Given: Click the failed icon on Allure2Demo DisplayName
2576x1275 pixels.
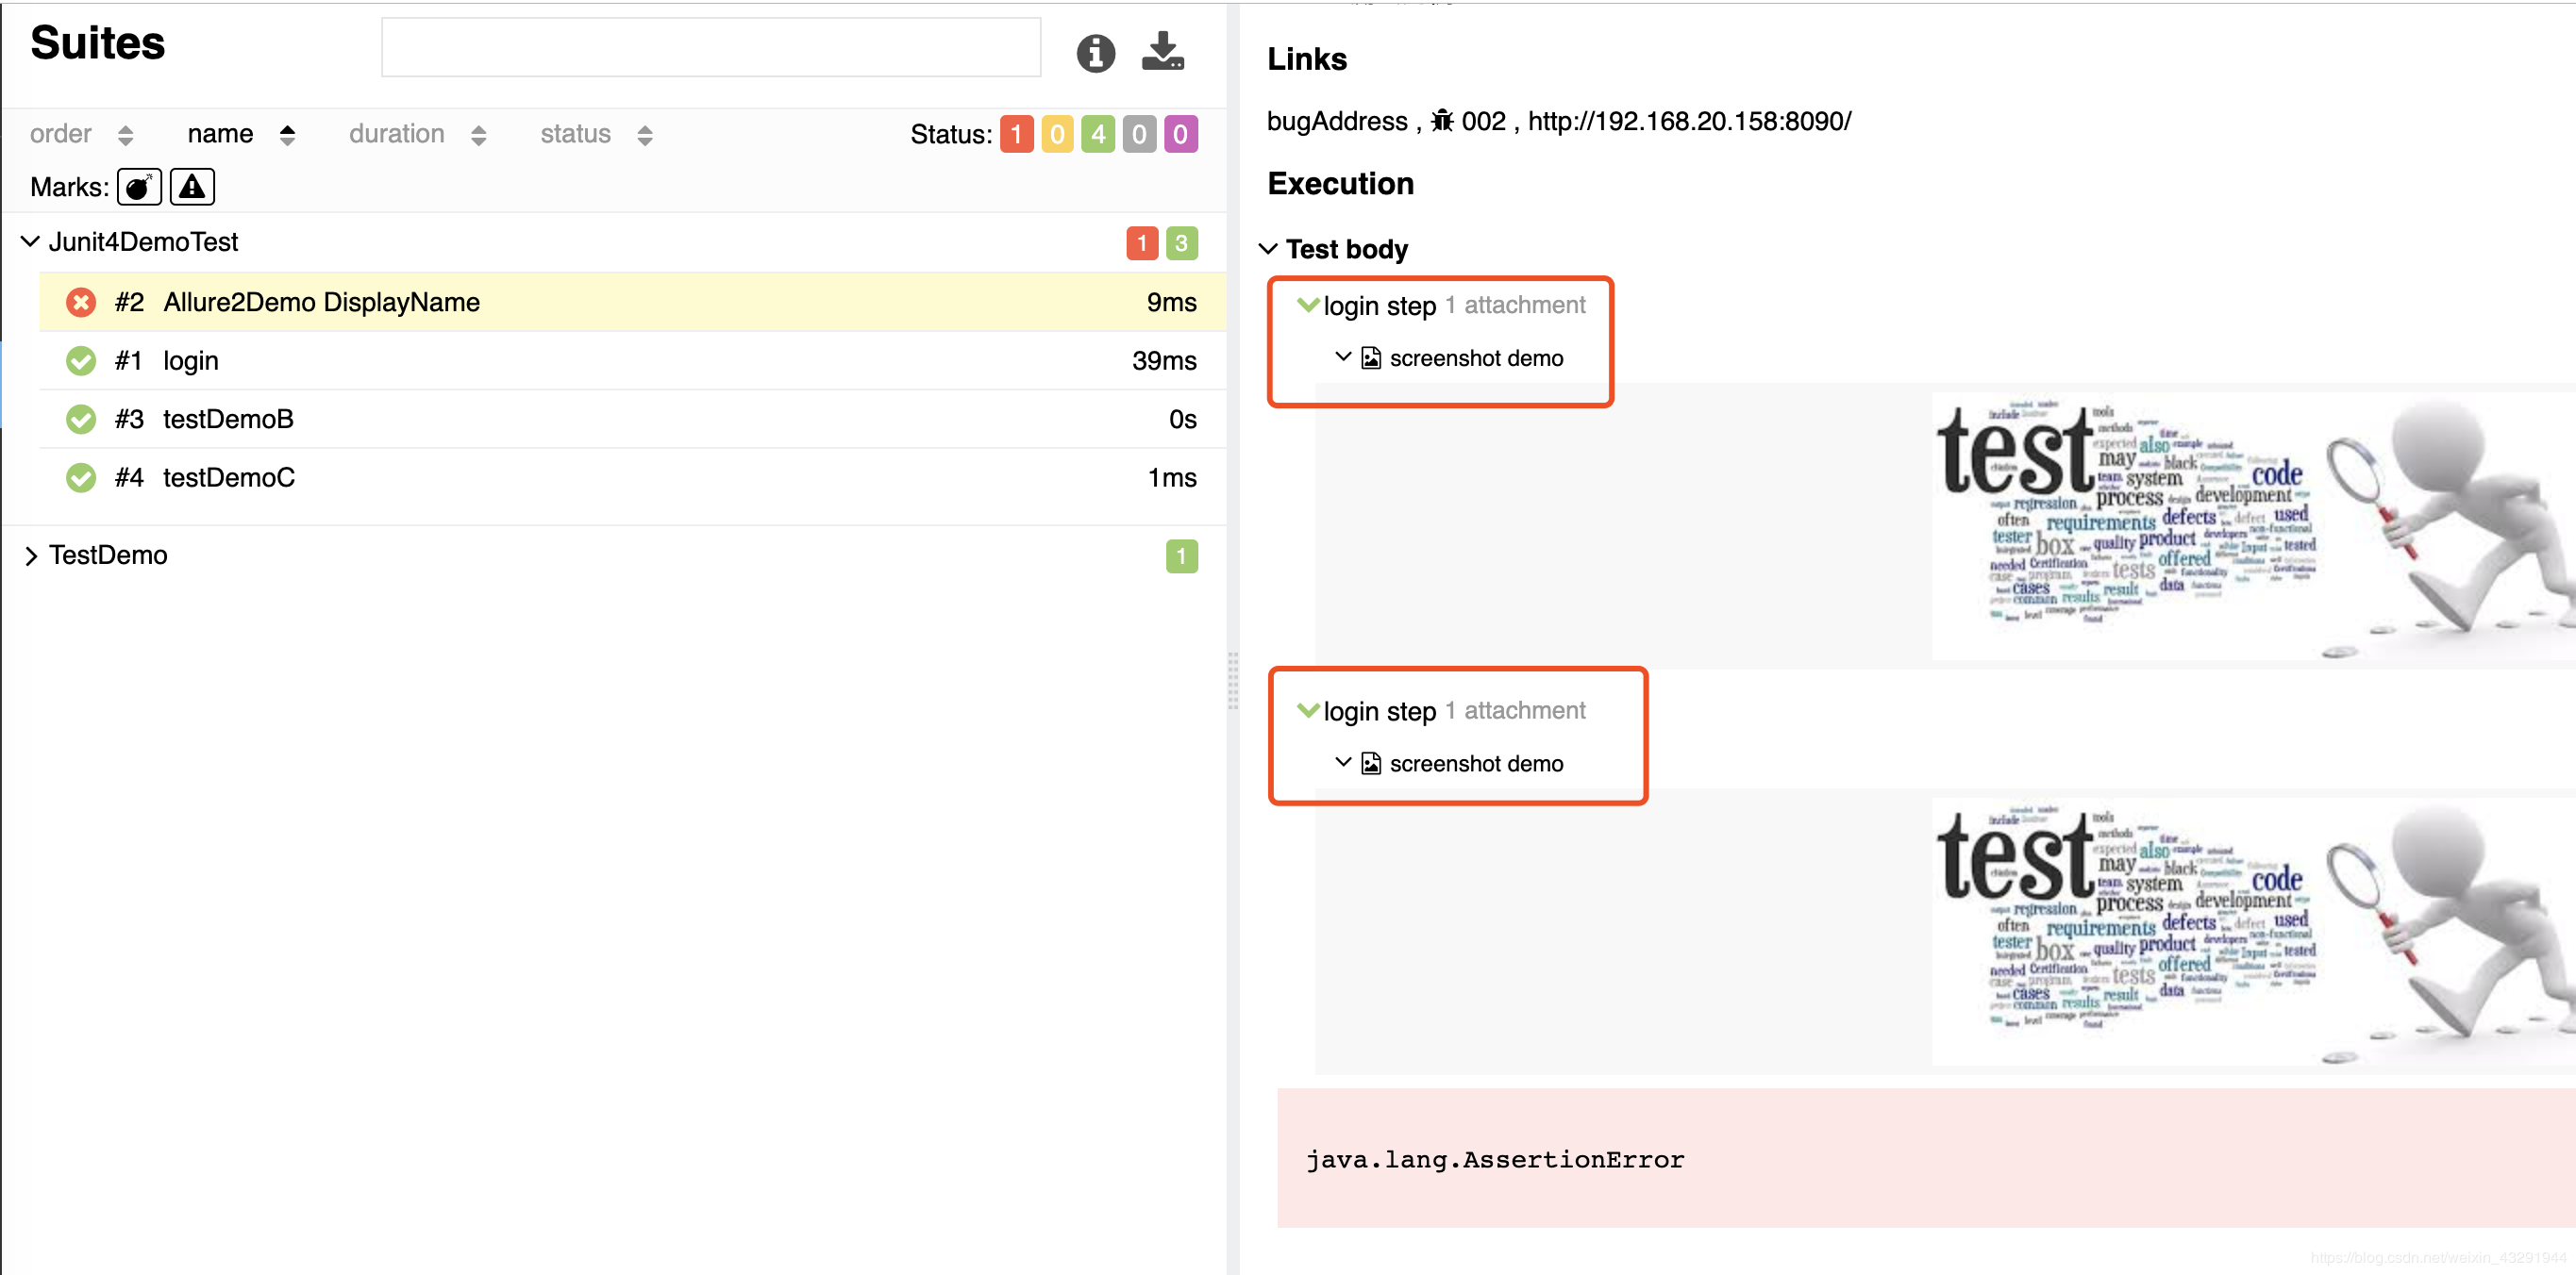Looking at the screenshot, I should pos(81,303).
